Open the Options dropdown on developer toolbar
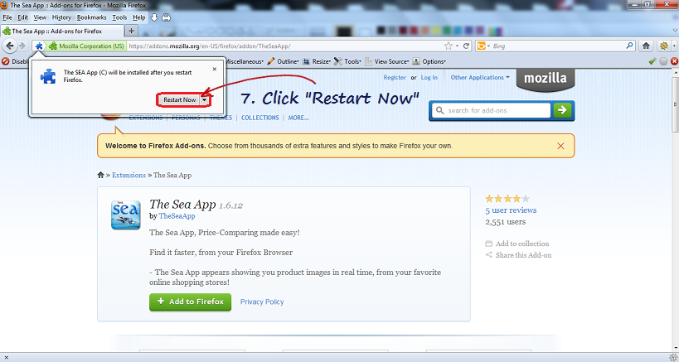This screenshot has height=362, width=679. tap(429, 61)
